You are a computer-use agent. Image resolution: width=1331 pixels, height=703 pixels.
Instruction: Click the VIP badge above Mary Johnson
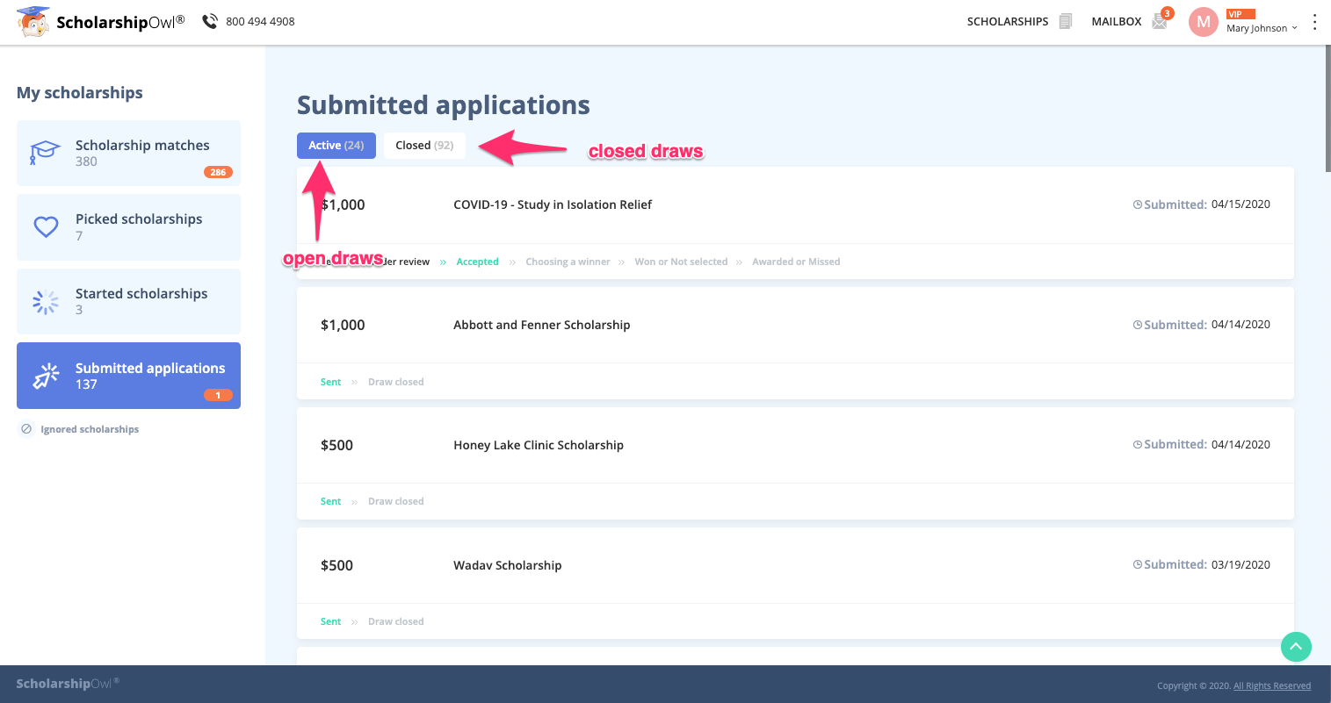[1241, 14]
